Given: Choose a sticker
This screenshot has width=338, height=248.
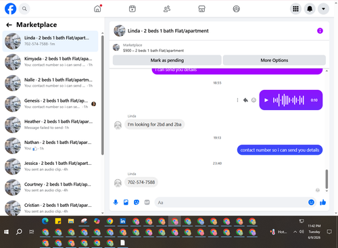Looking at the screenshot, I should [137, 202].
